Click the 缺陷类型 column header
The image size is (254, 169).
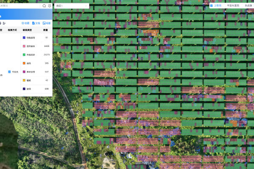coord(27,30)
